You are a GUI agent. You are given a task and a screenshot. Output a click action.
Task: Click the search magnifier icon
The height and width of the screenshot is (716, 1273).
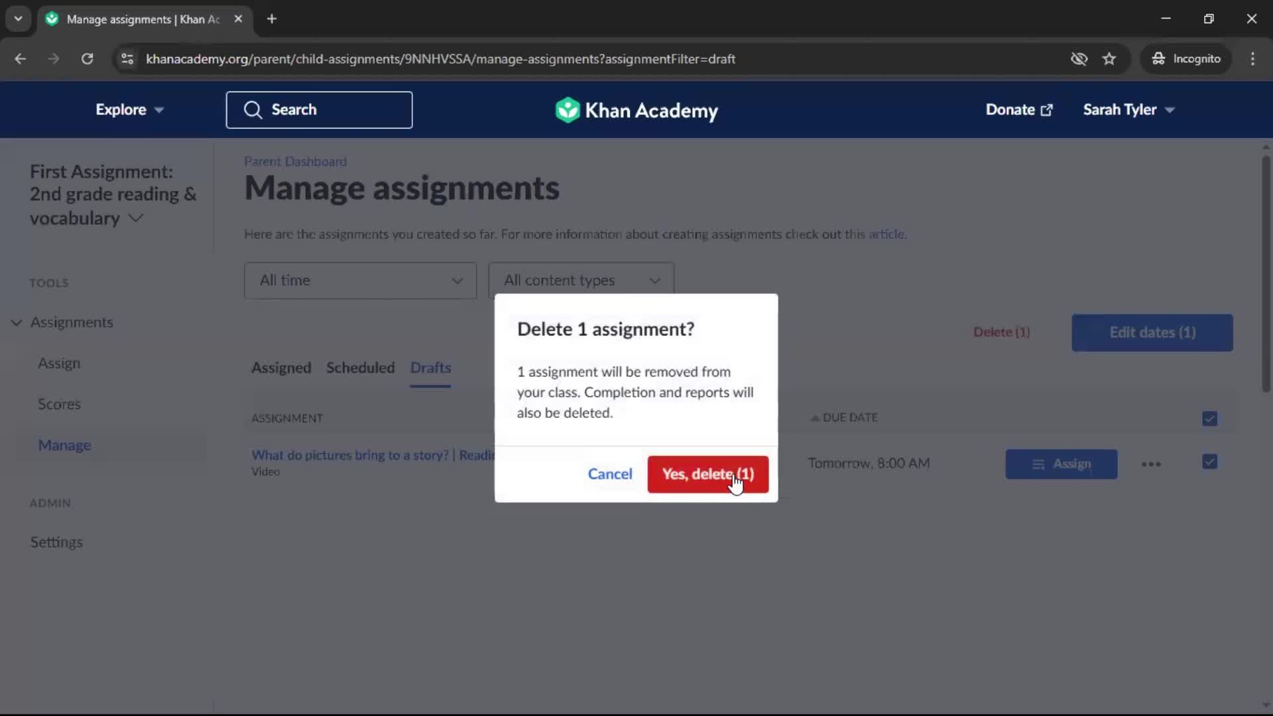[253, 110]
